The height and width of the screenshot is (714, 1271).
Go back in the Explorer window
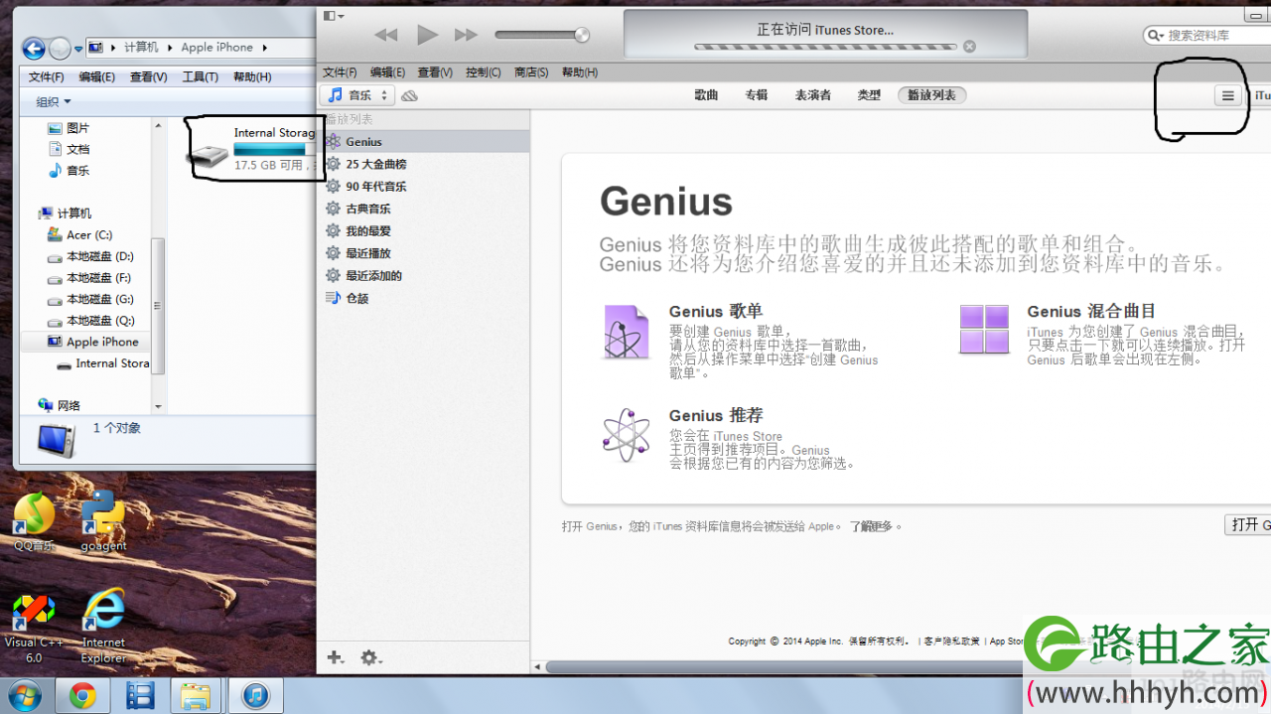point(34,48)
